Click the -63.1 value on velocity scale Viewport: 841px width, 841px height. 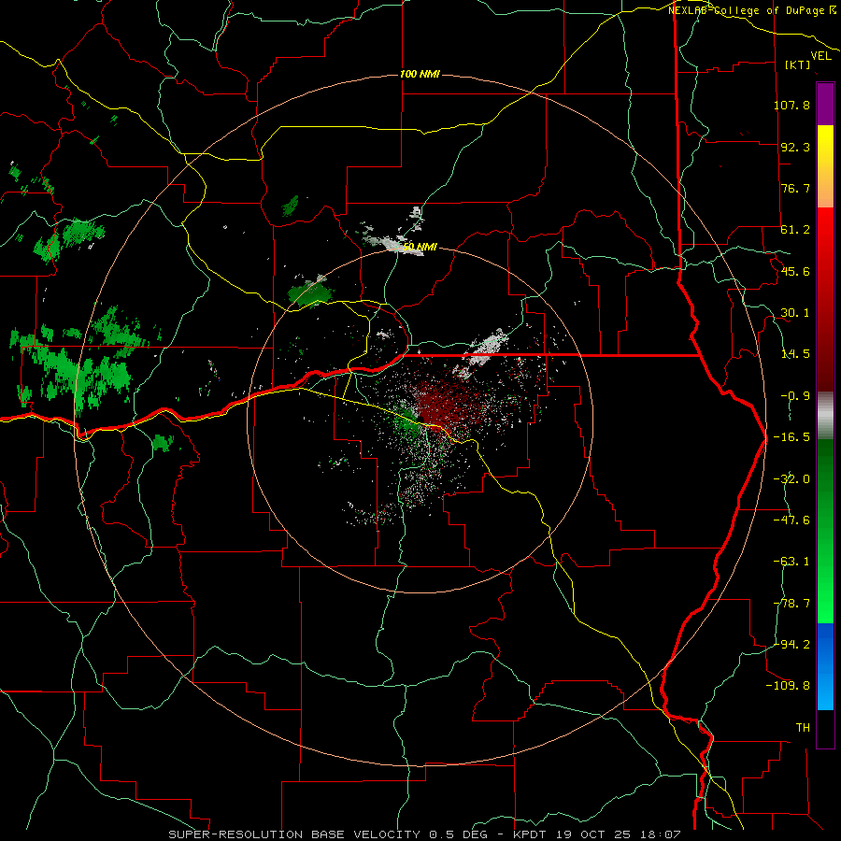pyautogui.click(x=791, y=562)
